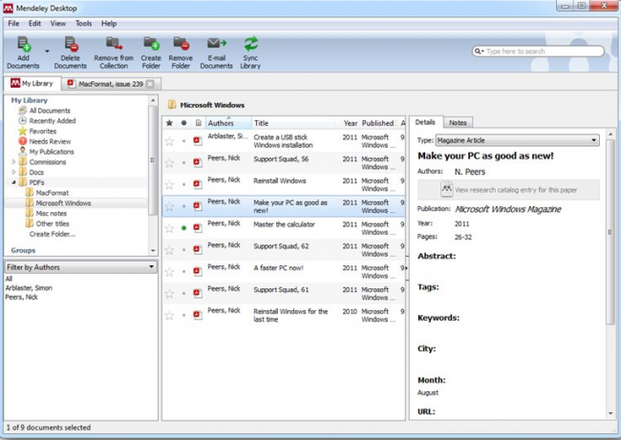Filter by author Arblaster, Simon
This screenshot has width=621, height=440.
tap(29, 287)
